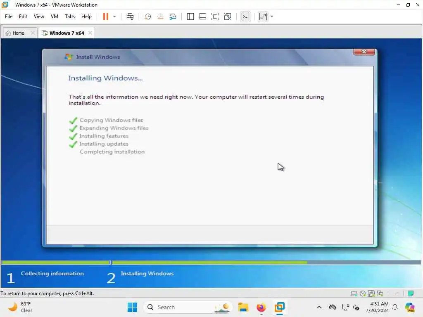The width and height of the screenshot is (423, 317).
Task: Open File Explorer from the taskbar
Action: click(x=243, y=307)
